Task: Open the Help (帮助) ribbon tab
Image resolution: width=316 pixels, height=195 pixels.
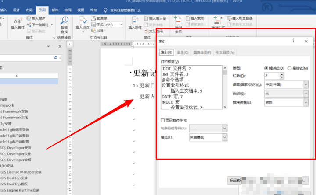Action: (x=93, y=10)
